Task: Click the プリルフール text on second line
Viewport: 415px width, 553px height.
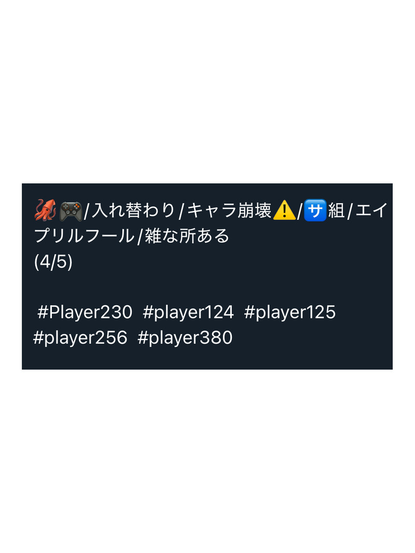Action: [x=84, y=236]
